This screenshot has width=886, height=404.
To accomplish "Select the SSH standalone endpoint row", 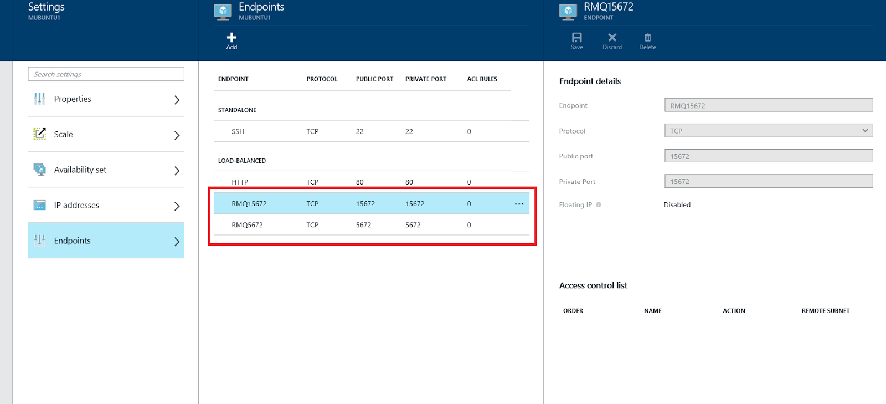I will coord(371,131).
